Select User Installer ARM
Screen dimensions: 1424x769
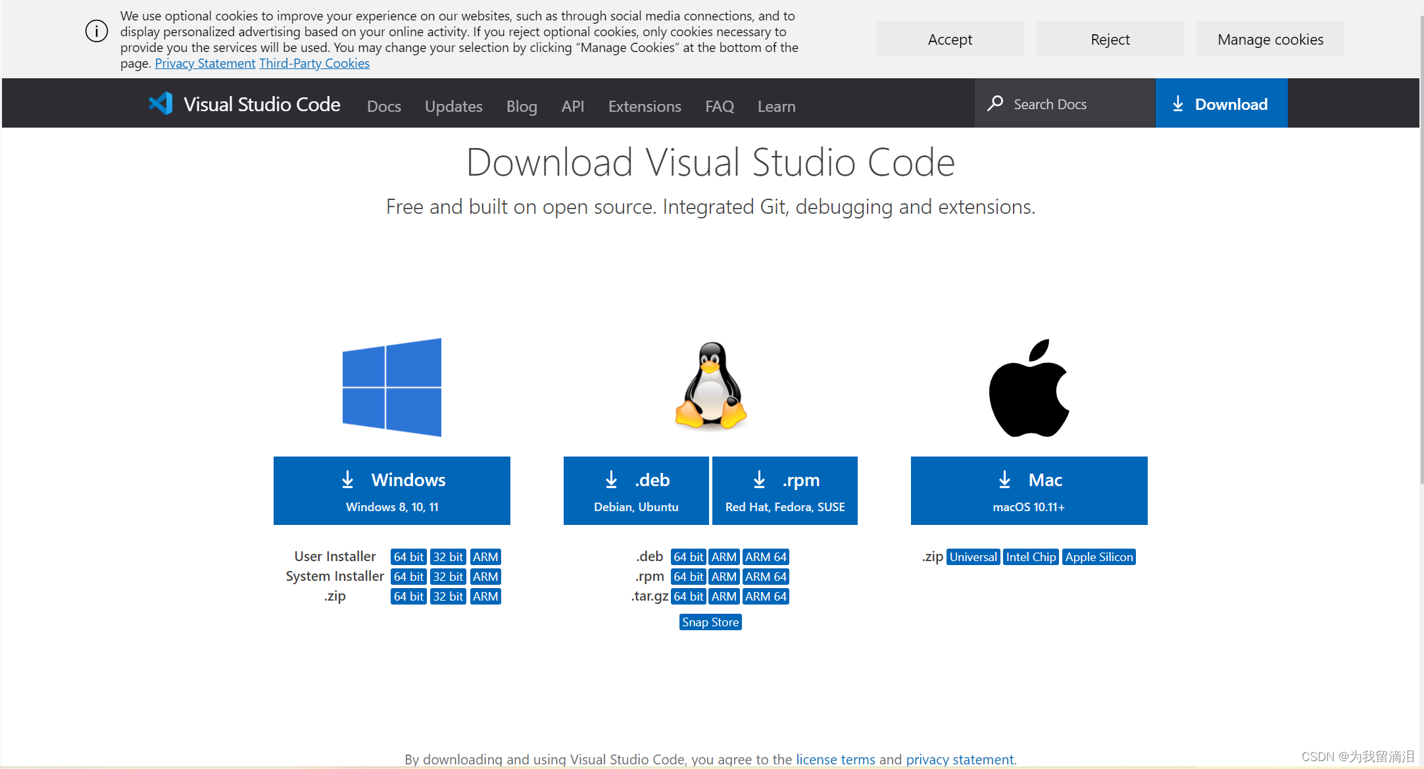(485, 557)
